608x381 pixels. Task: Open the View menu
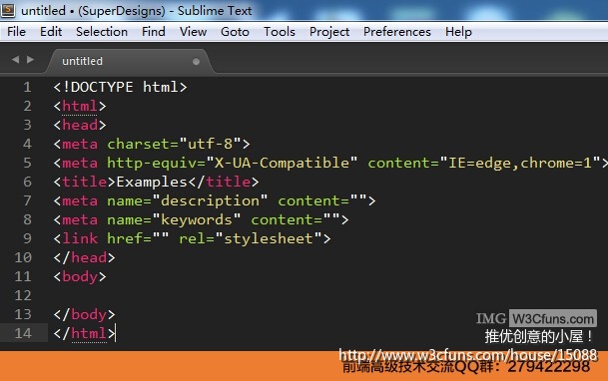(x=193, y=32)
